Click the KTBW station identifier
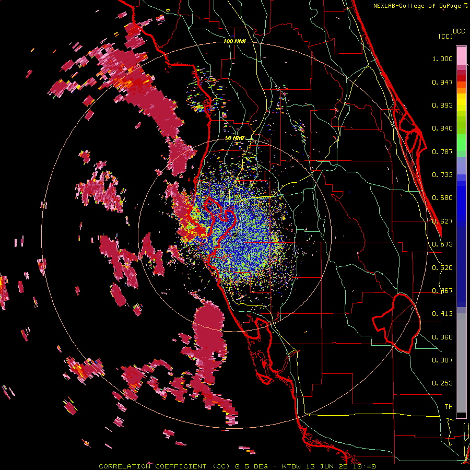This screenshot has height=470, width=470. tap(292, 466)
